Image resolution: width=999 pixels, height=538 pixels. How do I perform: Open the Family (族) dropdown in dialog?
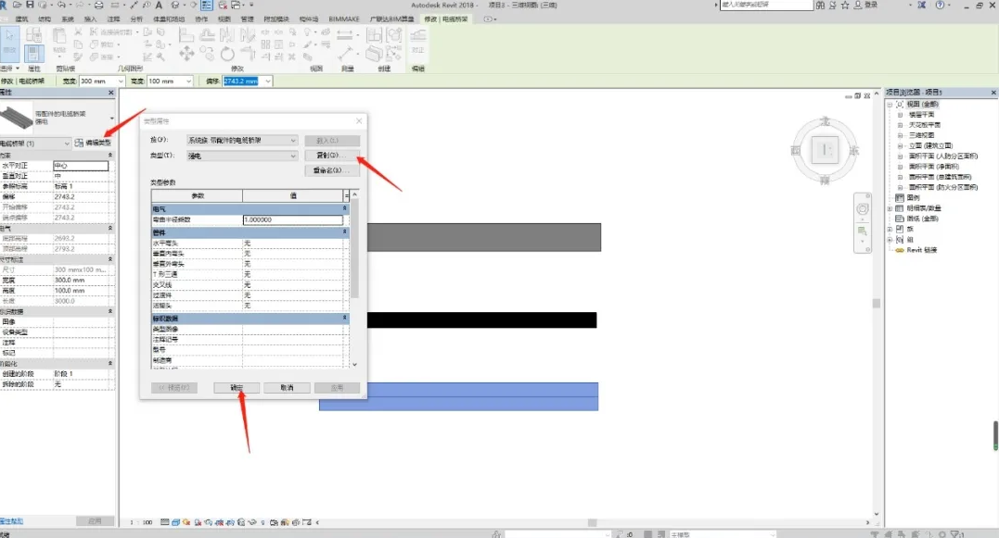[x=241, y=140]
